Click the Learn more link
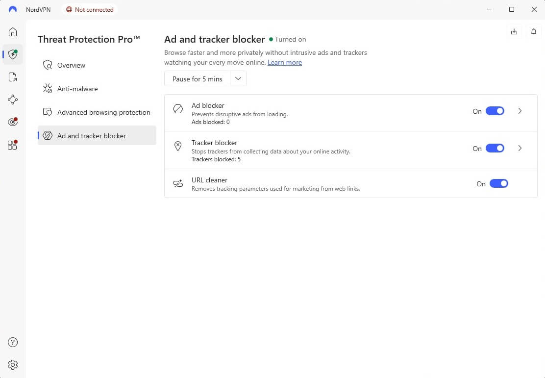 (285, 62)
